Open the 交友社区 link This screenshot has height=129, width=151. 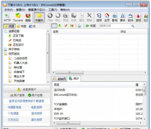[x=13, y=120]
